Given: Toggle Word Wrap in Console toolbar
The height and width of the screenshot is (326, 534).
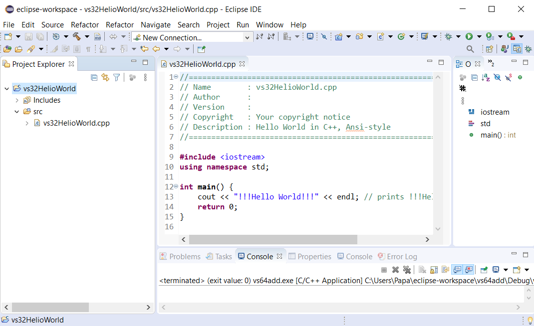Looking at the screenshot, I should click(445, 270).
